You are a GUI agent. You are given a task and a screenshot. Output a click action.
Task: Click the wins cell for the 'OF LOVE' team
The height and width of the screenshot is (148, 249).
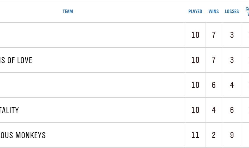coord(214,60)
